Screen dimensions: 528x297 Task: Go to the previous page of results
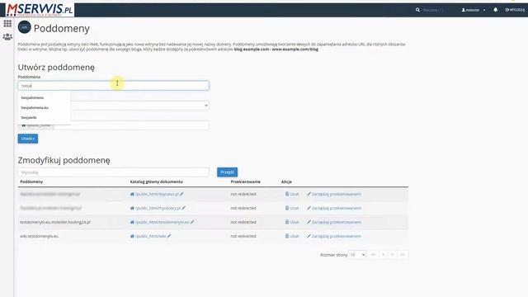383,255
